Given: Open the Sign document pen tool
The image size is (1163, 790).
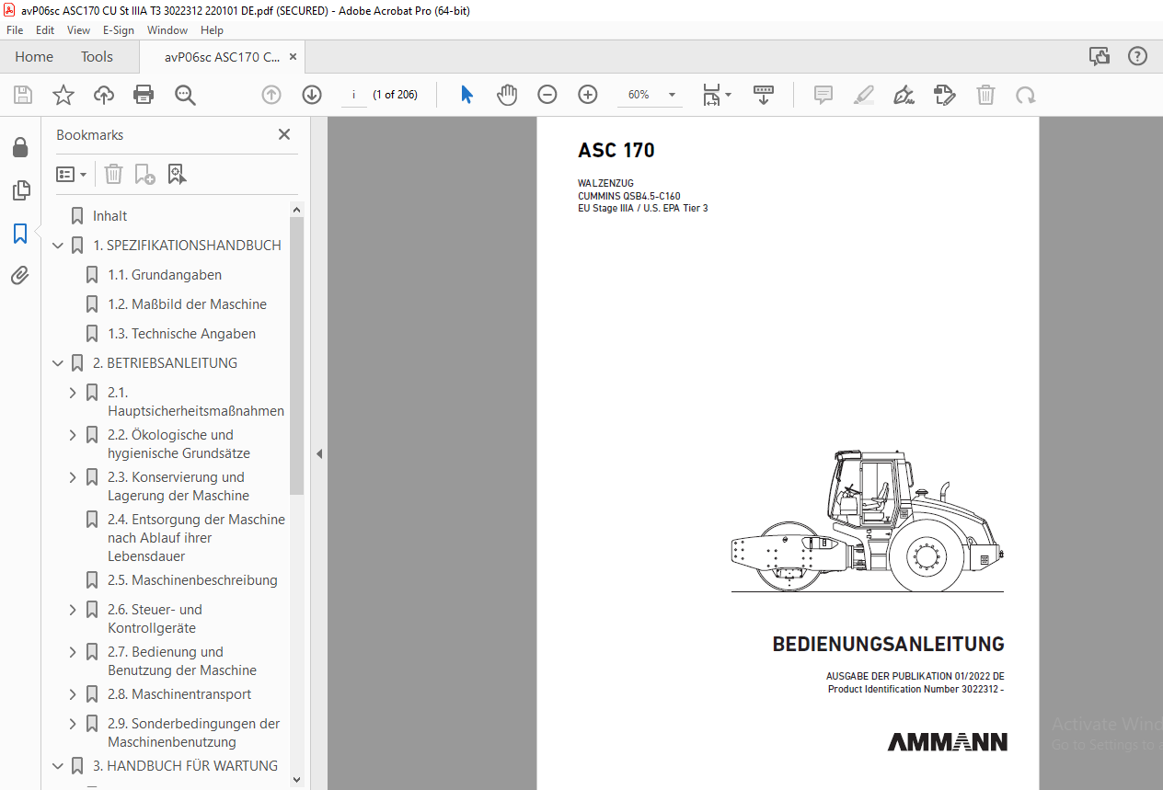Looking at the screenshot, I should [904, 95].
